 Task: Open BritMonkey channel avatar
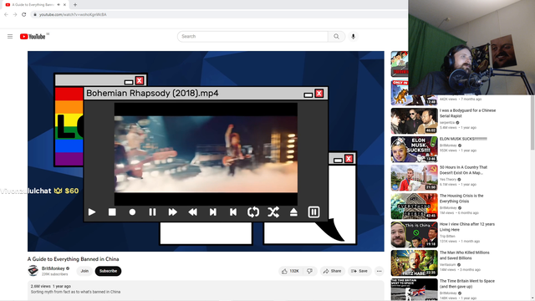click(x=33, y=271)
